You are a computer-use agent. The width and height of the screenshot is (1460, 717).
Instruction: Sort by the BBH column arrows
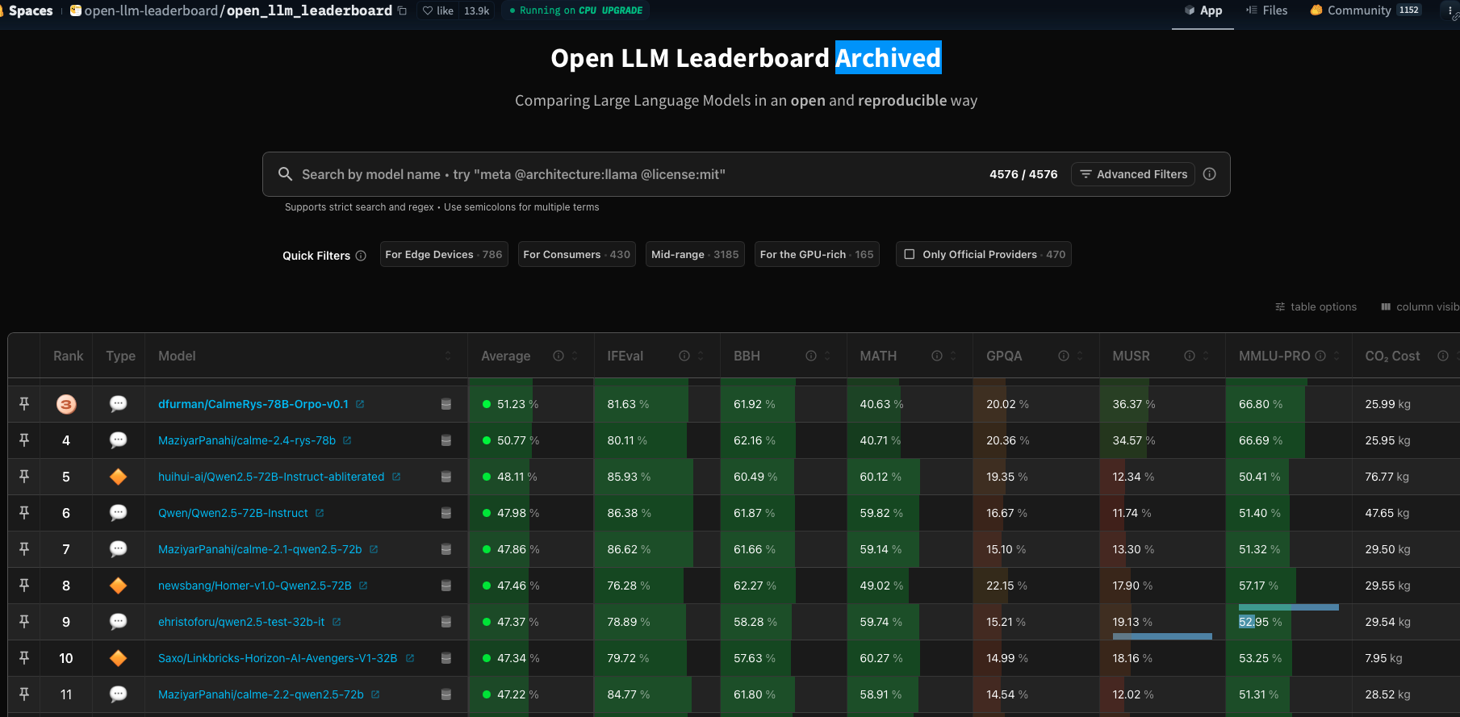point(827,356)
